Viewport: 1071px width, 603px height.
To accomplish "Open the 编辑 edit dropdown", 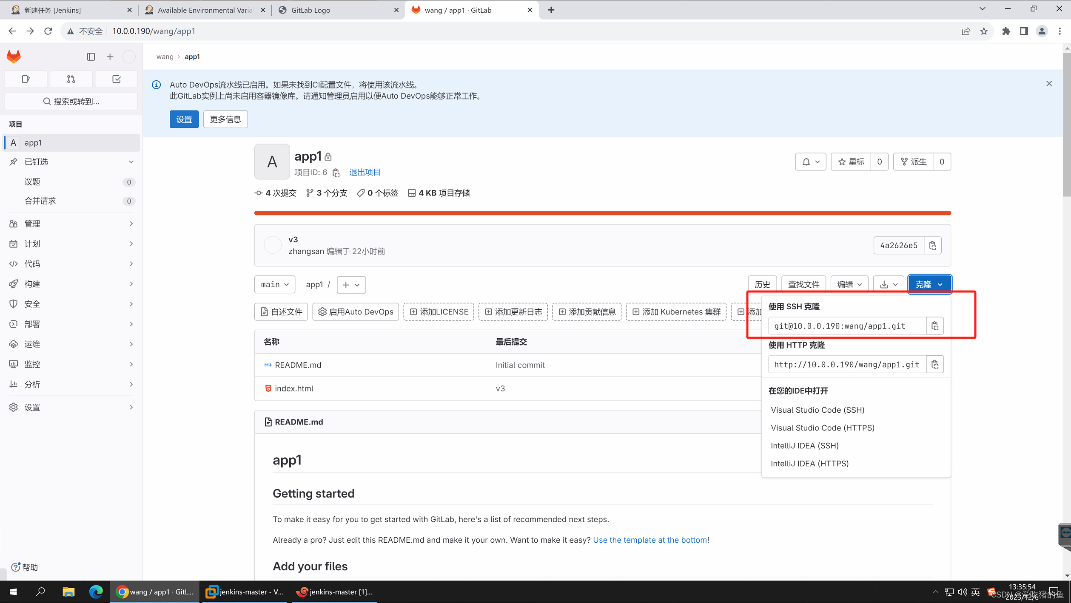I will click(x=849, y=284).
